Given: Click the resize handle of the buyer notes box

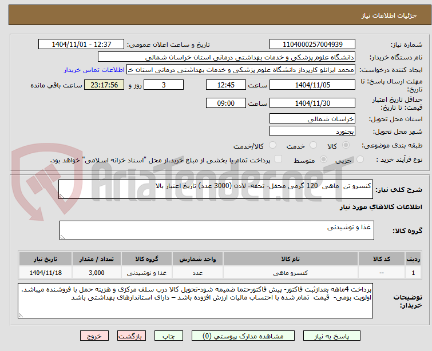Looking at the screenshot, I should 21,315.
